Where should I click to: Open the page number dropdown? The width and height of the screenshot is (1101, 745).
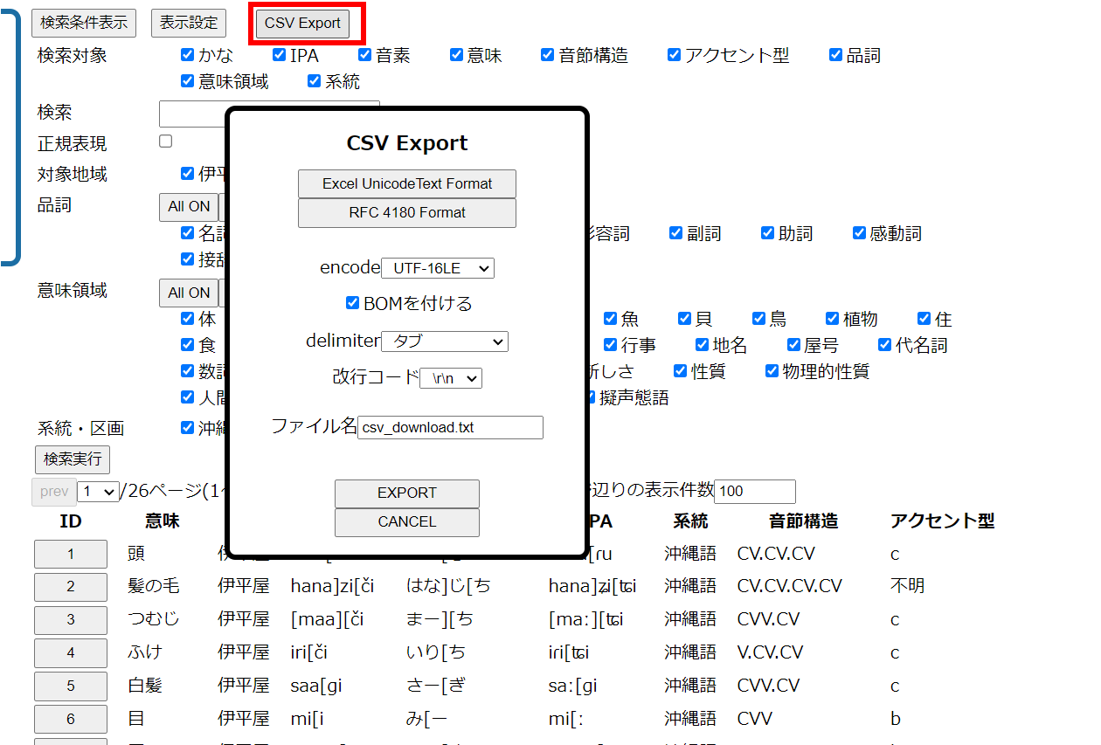pyautogui.click(x=97, y=492)
